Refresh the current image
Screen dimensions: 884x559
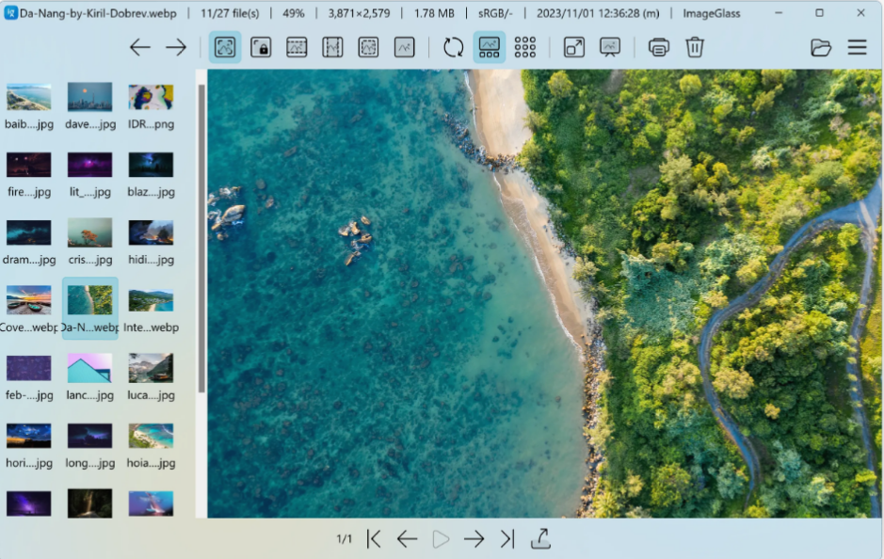coord(452,47)
